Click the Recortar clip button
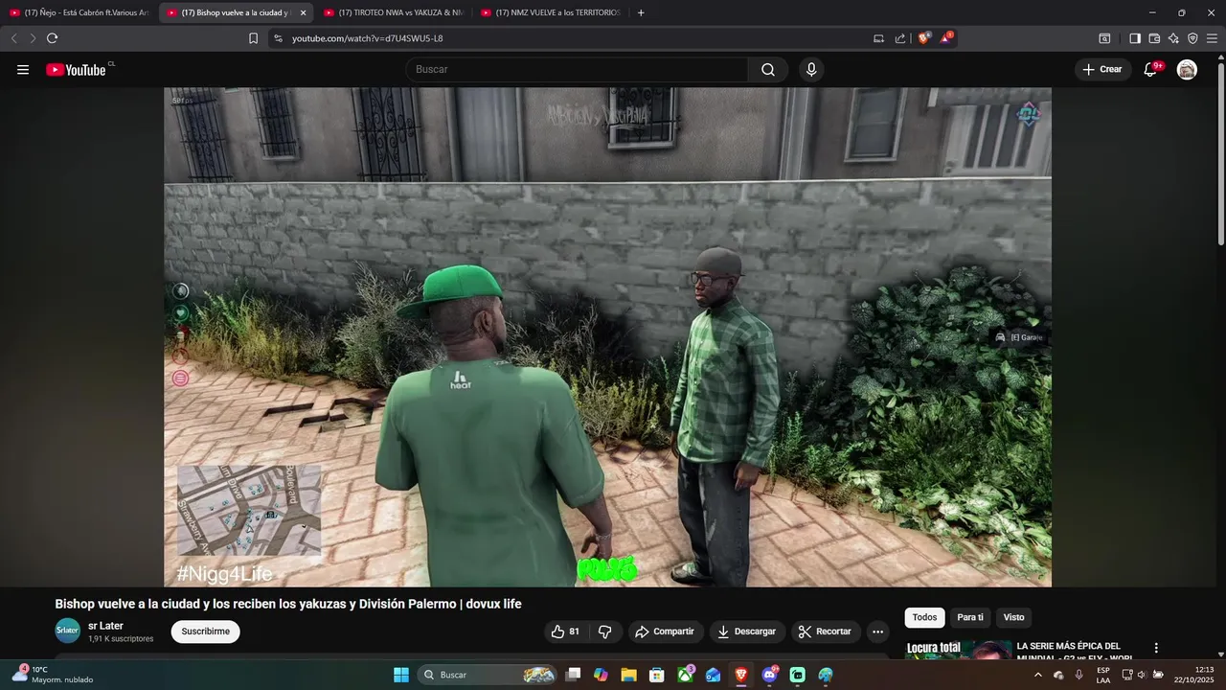Viewport: 1226px width, 690px height. (825, 632)
